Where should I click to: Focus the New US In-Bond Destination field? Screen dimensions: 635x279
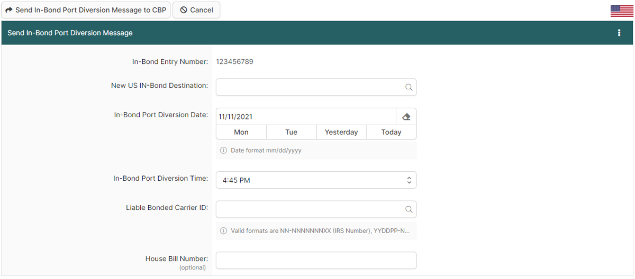pos(310,88)
